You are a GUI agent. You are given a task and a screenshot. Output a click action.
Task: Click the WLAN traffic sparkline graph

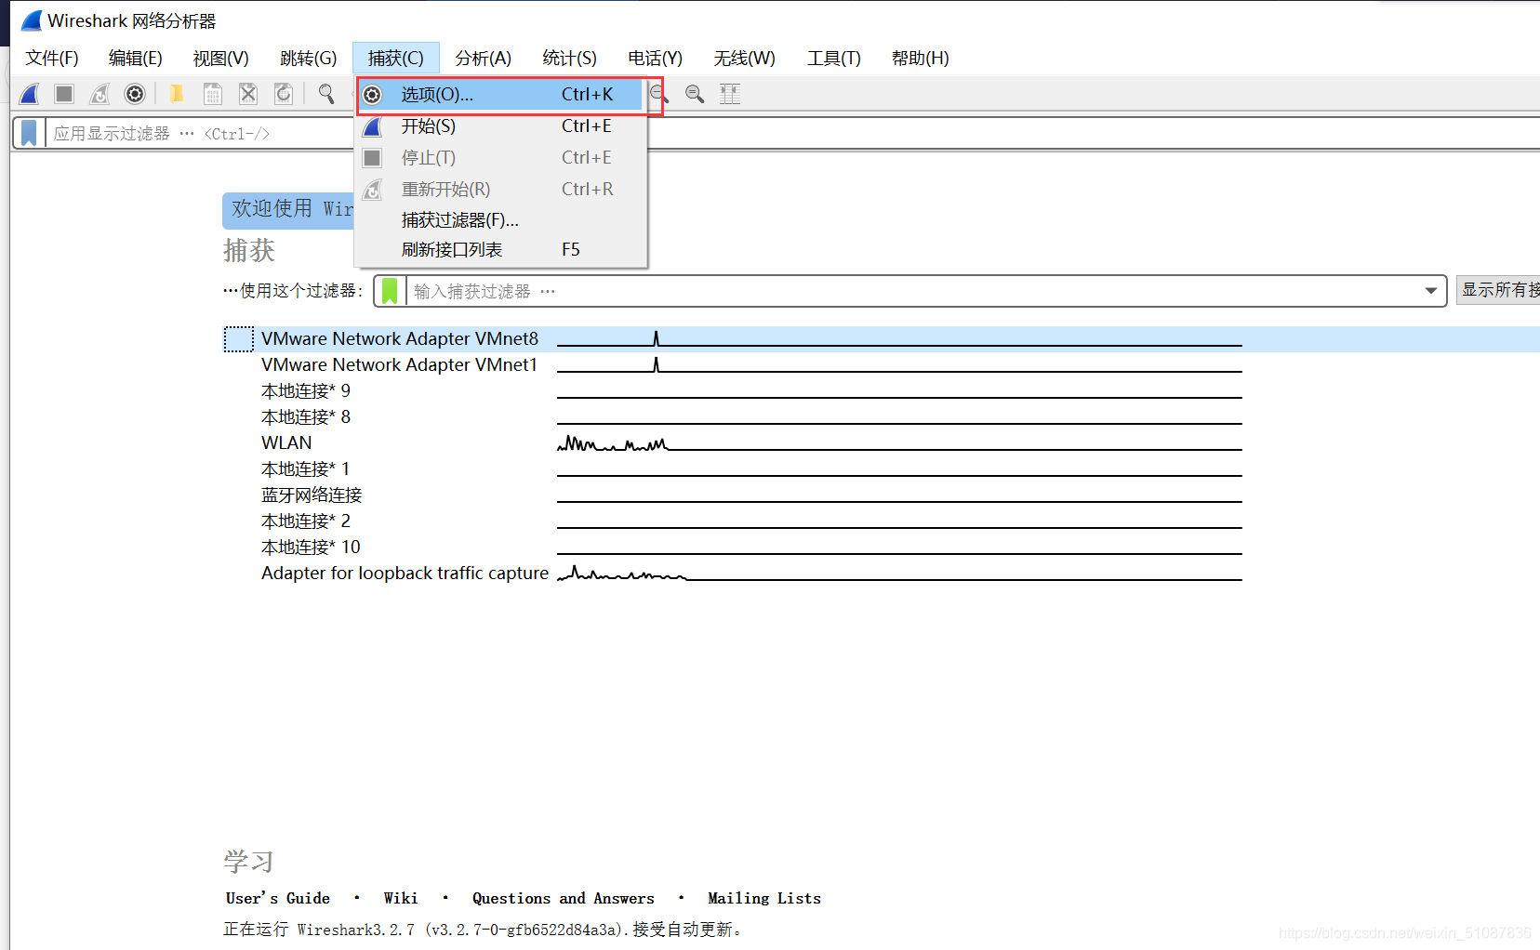pos(899,443)
